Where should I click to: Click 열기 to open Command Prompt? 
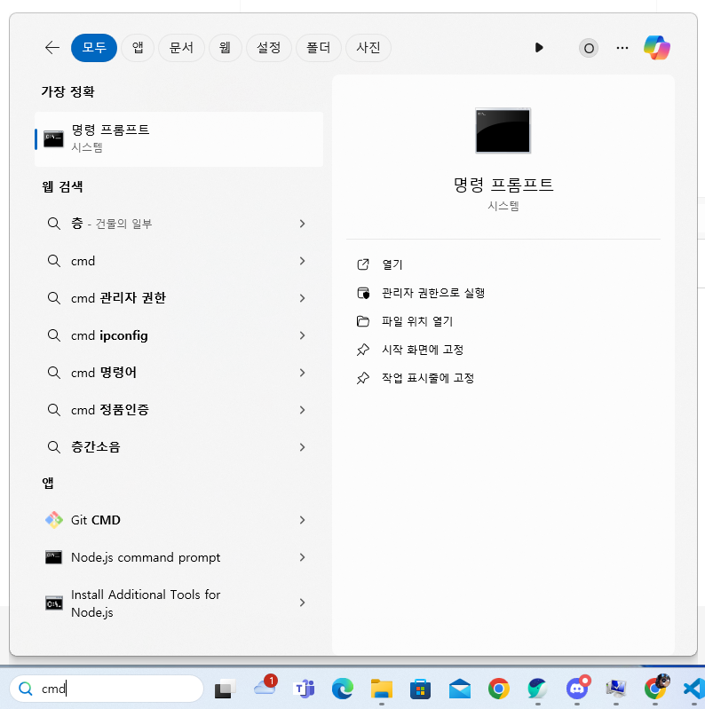tap(392, 264)
